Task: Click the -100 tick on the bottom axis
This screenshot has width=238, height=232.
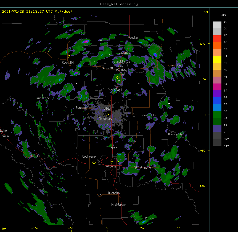Action: (x=35, y=228)
